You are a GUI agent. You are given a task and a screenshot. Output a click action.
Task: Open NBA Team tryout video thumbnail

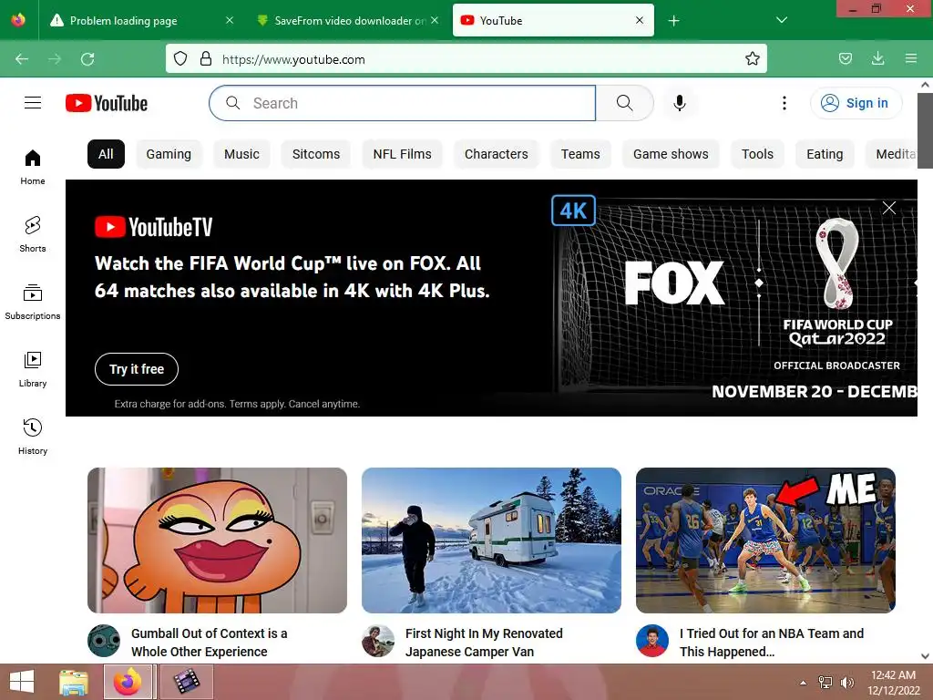765,540
